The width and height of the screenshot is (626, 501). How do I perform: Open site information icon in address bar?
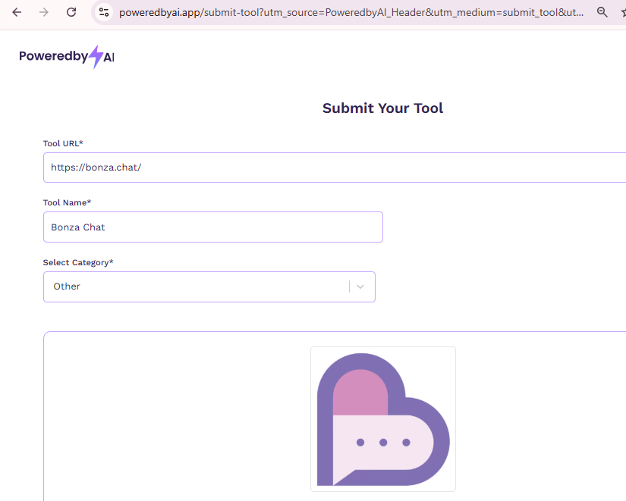point(105,12)
